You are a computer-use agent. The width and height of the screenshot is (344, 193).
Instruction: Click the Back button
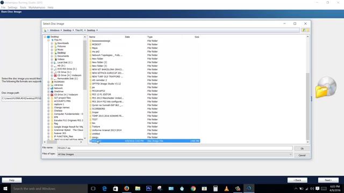point(297,180)
